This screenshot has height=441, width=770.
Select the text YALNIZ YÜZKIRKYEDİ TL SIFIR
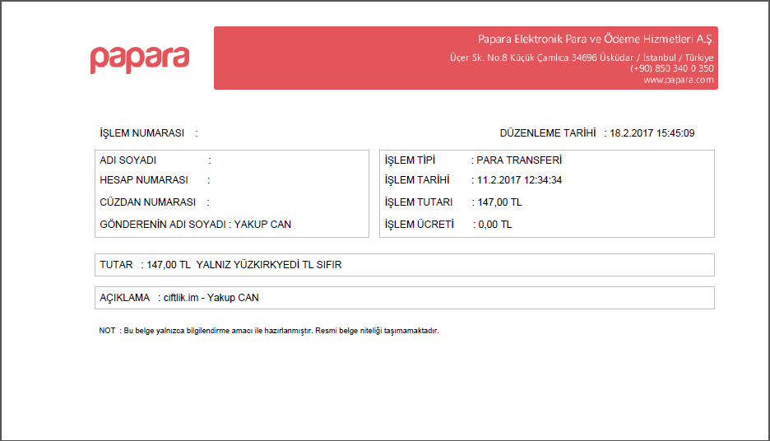click(269, 265)
